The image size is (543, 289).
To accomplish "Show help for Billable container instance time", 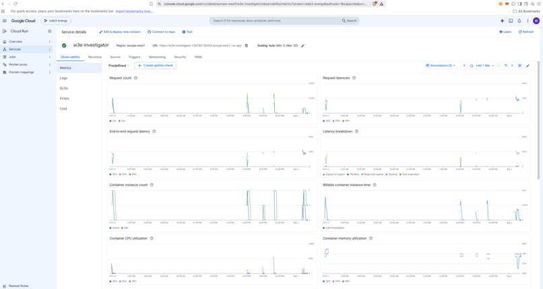I will [x=375, y=185].
